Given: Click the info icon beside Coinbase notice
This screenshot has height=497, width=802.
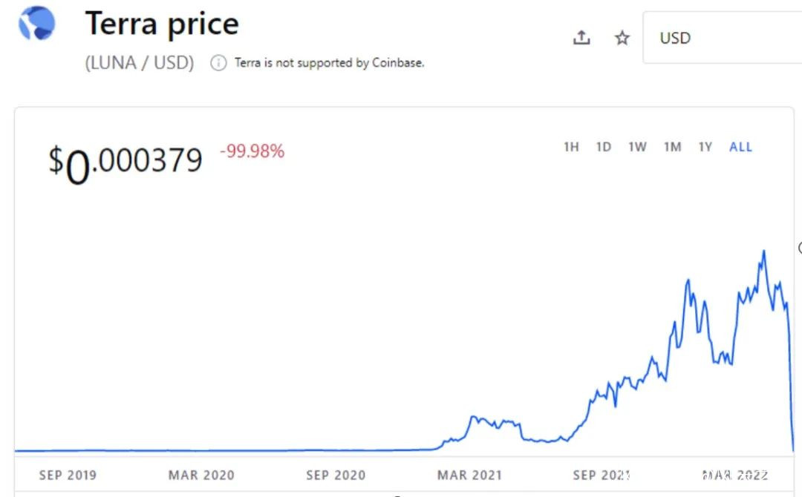Looking at the screenshot, I should point(218,63).
